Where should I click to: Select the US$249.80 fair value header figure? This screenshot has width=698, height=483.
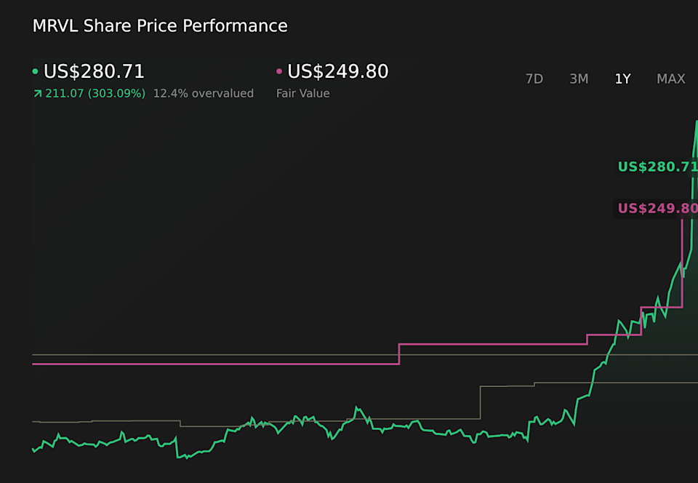tap(338, 72)
